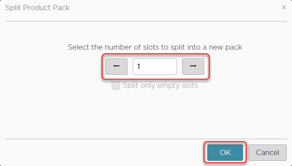Screen dimensions: 292x166
Task: Hit the teal OK button
Action: click(225, 152)
